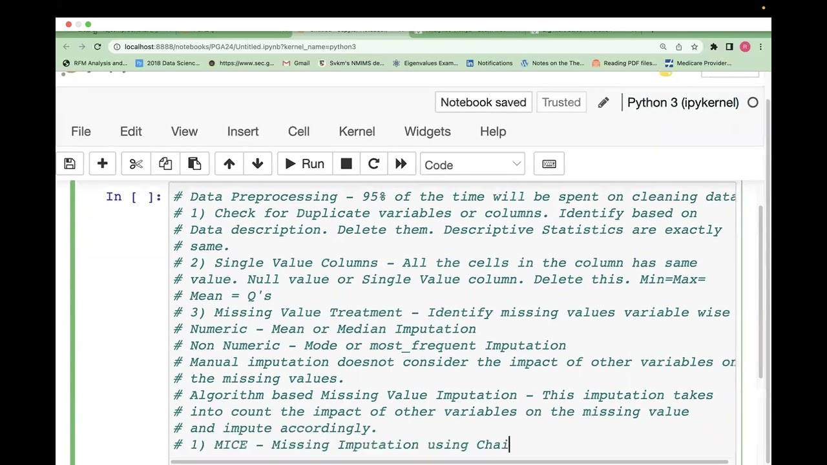The width and height of the screenshot is (827, 465).
Task: Open RFM Analysis bookmark
Action: pyautogui.click(x=95, y=63)
